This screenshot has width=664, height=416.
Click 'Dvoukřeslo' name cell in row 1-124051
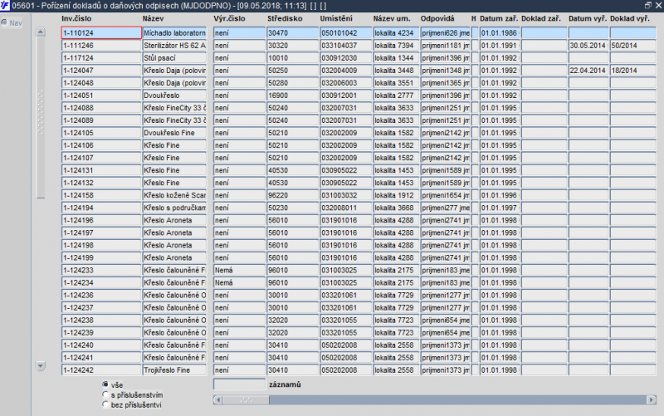(x=174, y=95)
